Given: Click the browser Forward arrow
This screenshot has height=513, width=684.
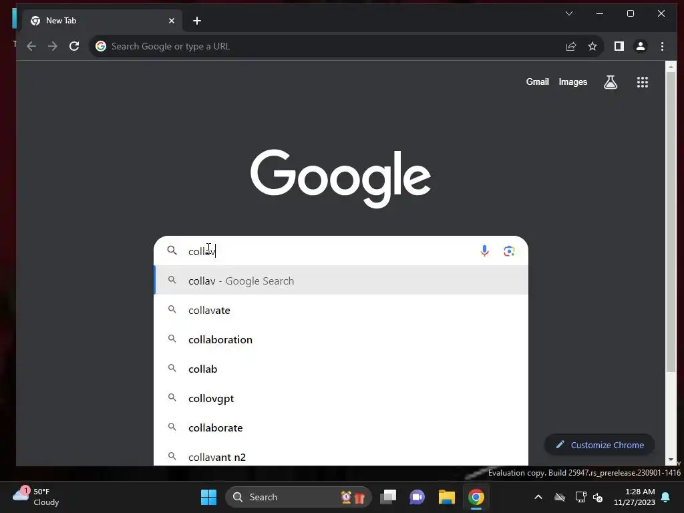Looking at the screenshot, I should 53,46.
